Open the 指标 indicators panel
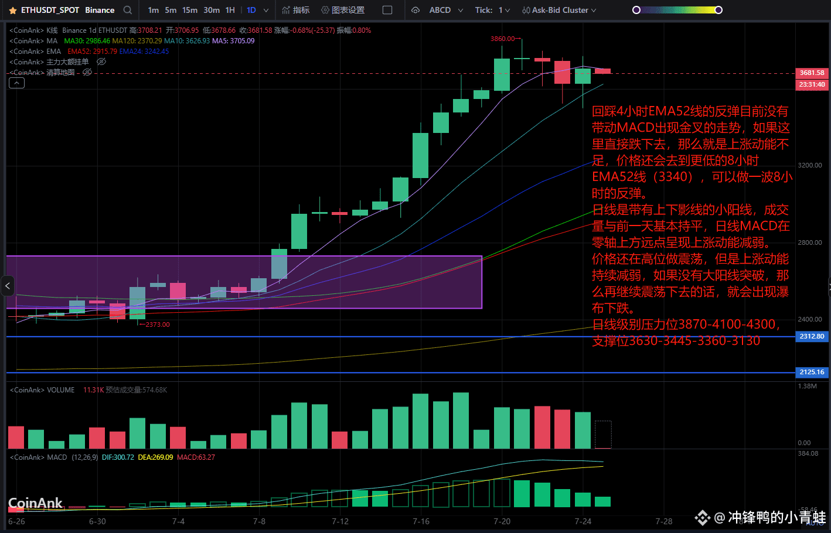 tap(295, 10)
